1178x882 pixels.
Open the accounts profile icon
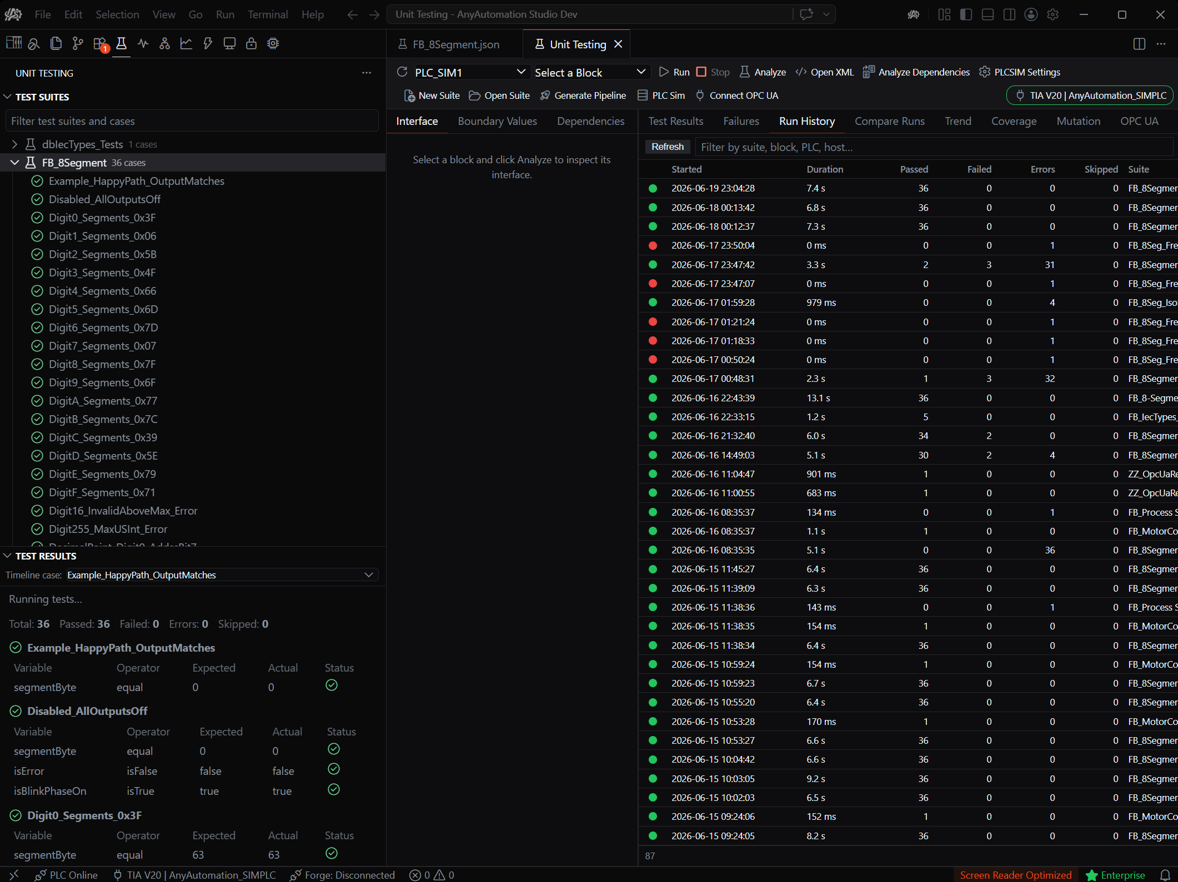(1031, 14)
